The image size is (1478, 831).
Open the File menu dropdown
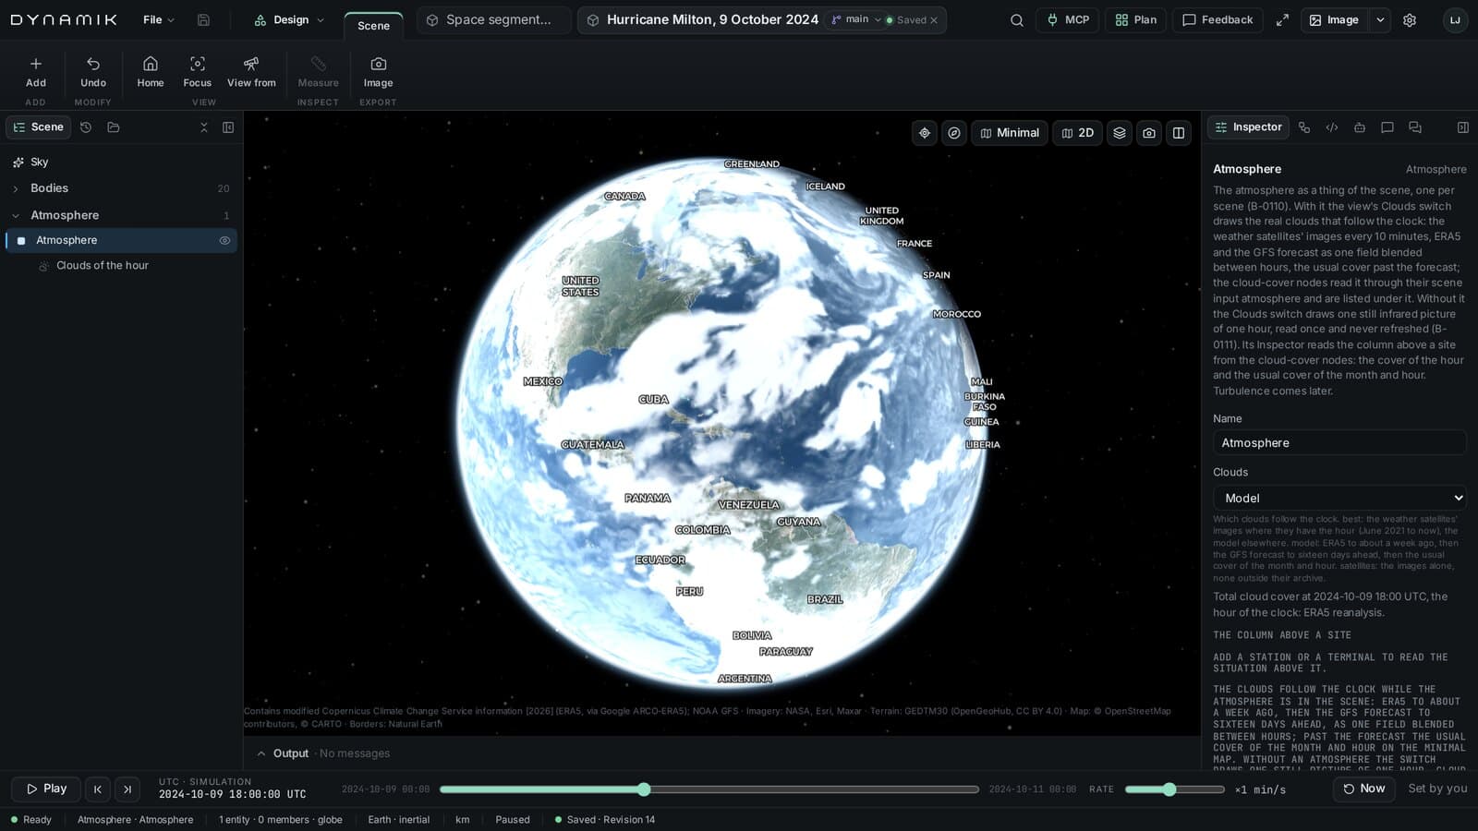(x=159, y=19)
